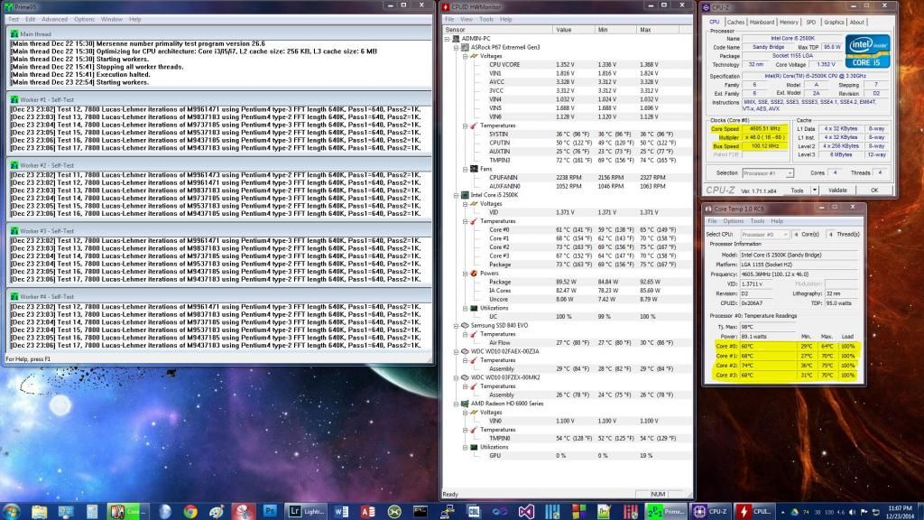Click the Worker #3 Self-Test window icon
This screenshot has width=924, height=520.
click(14, 231)
